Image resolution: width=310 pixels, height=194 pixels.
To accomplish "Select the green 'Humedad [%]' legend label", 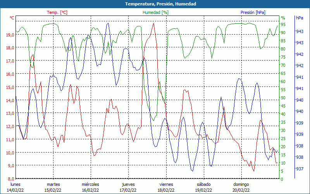I will pyautogui.click(x=156, y=12).
